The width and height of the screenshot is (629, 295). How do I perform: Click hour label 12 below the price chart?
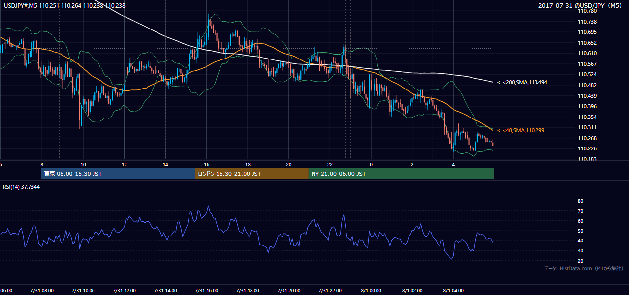(124, 164)
